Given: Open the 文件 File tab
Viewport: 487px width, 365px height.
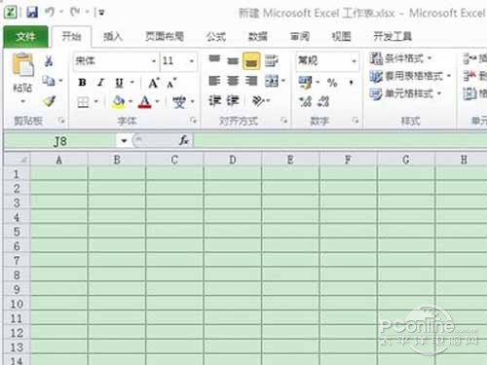Looking at the screenshot, I should pos(25,36).
